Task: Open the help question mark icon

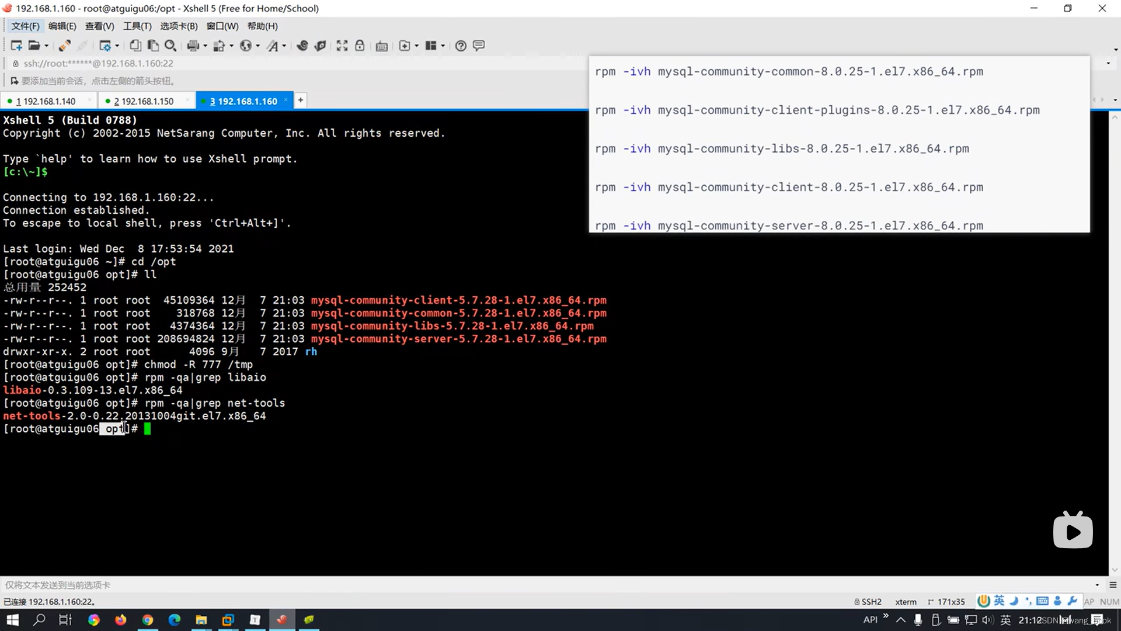Action: coord(461,46)
